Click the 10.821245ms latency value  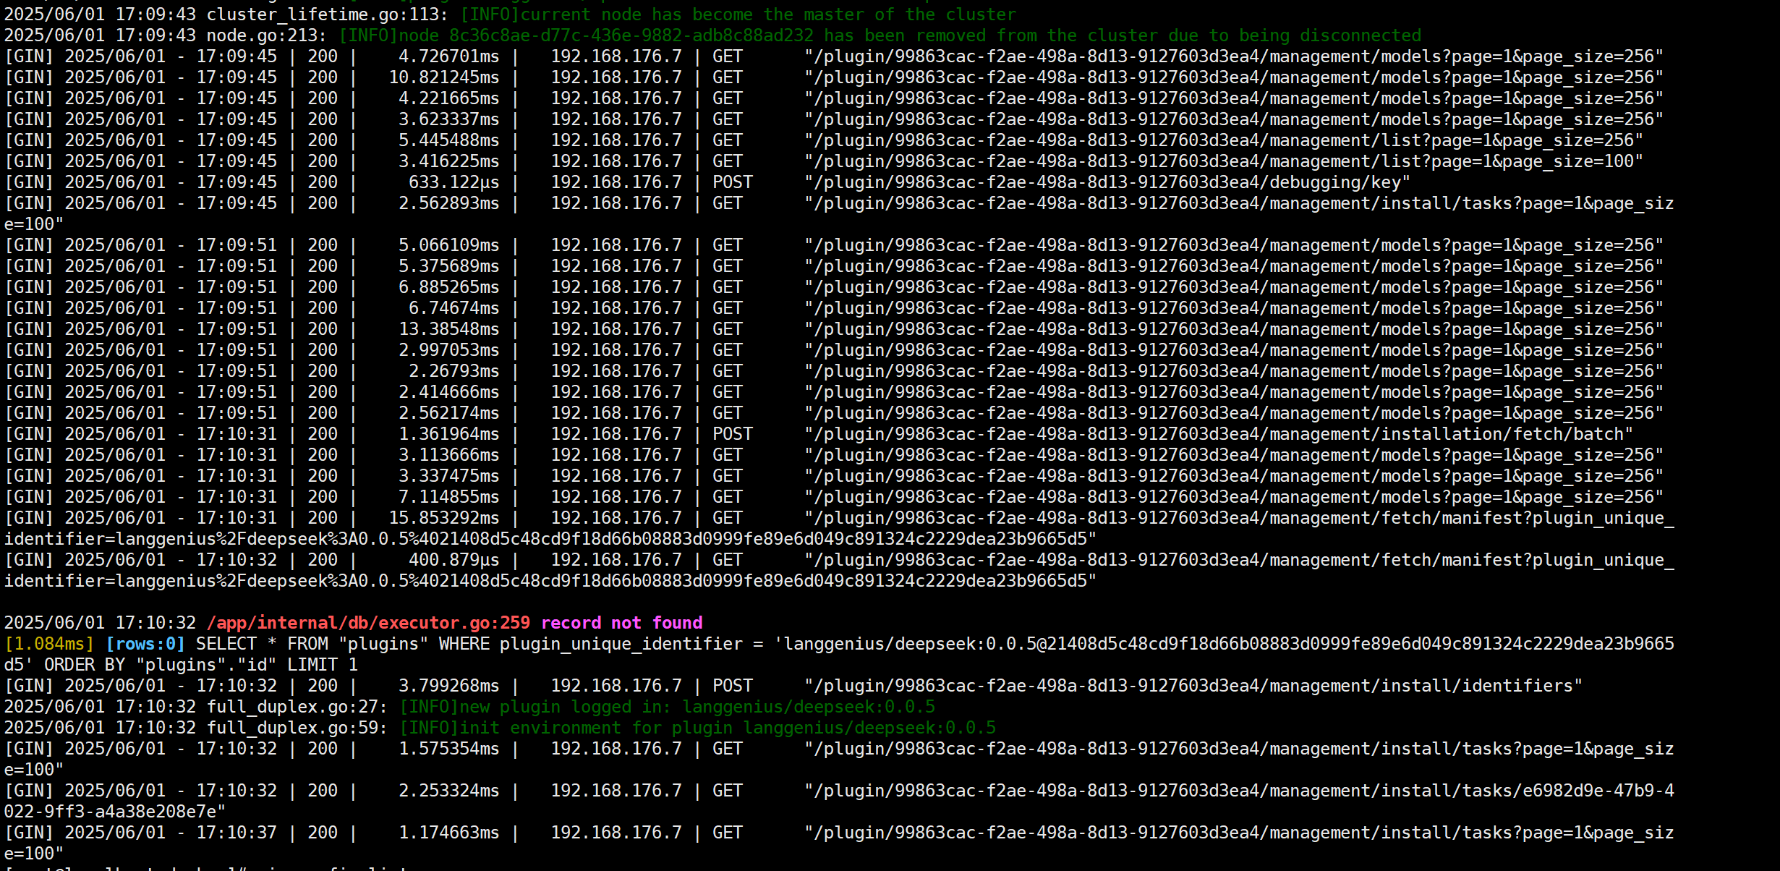pos(443,77)
